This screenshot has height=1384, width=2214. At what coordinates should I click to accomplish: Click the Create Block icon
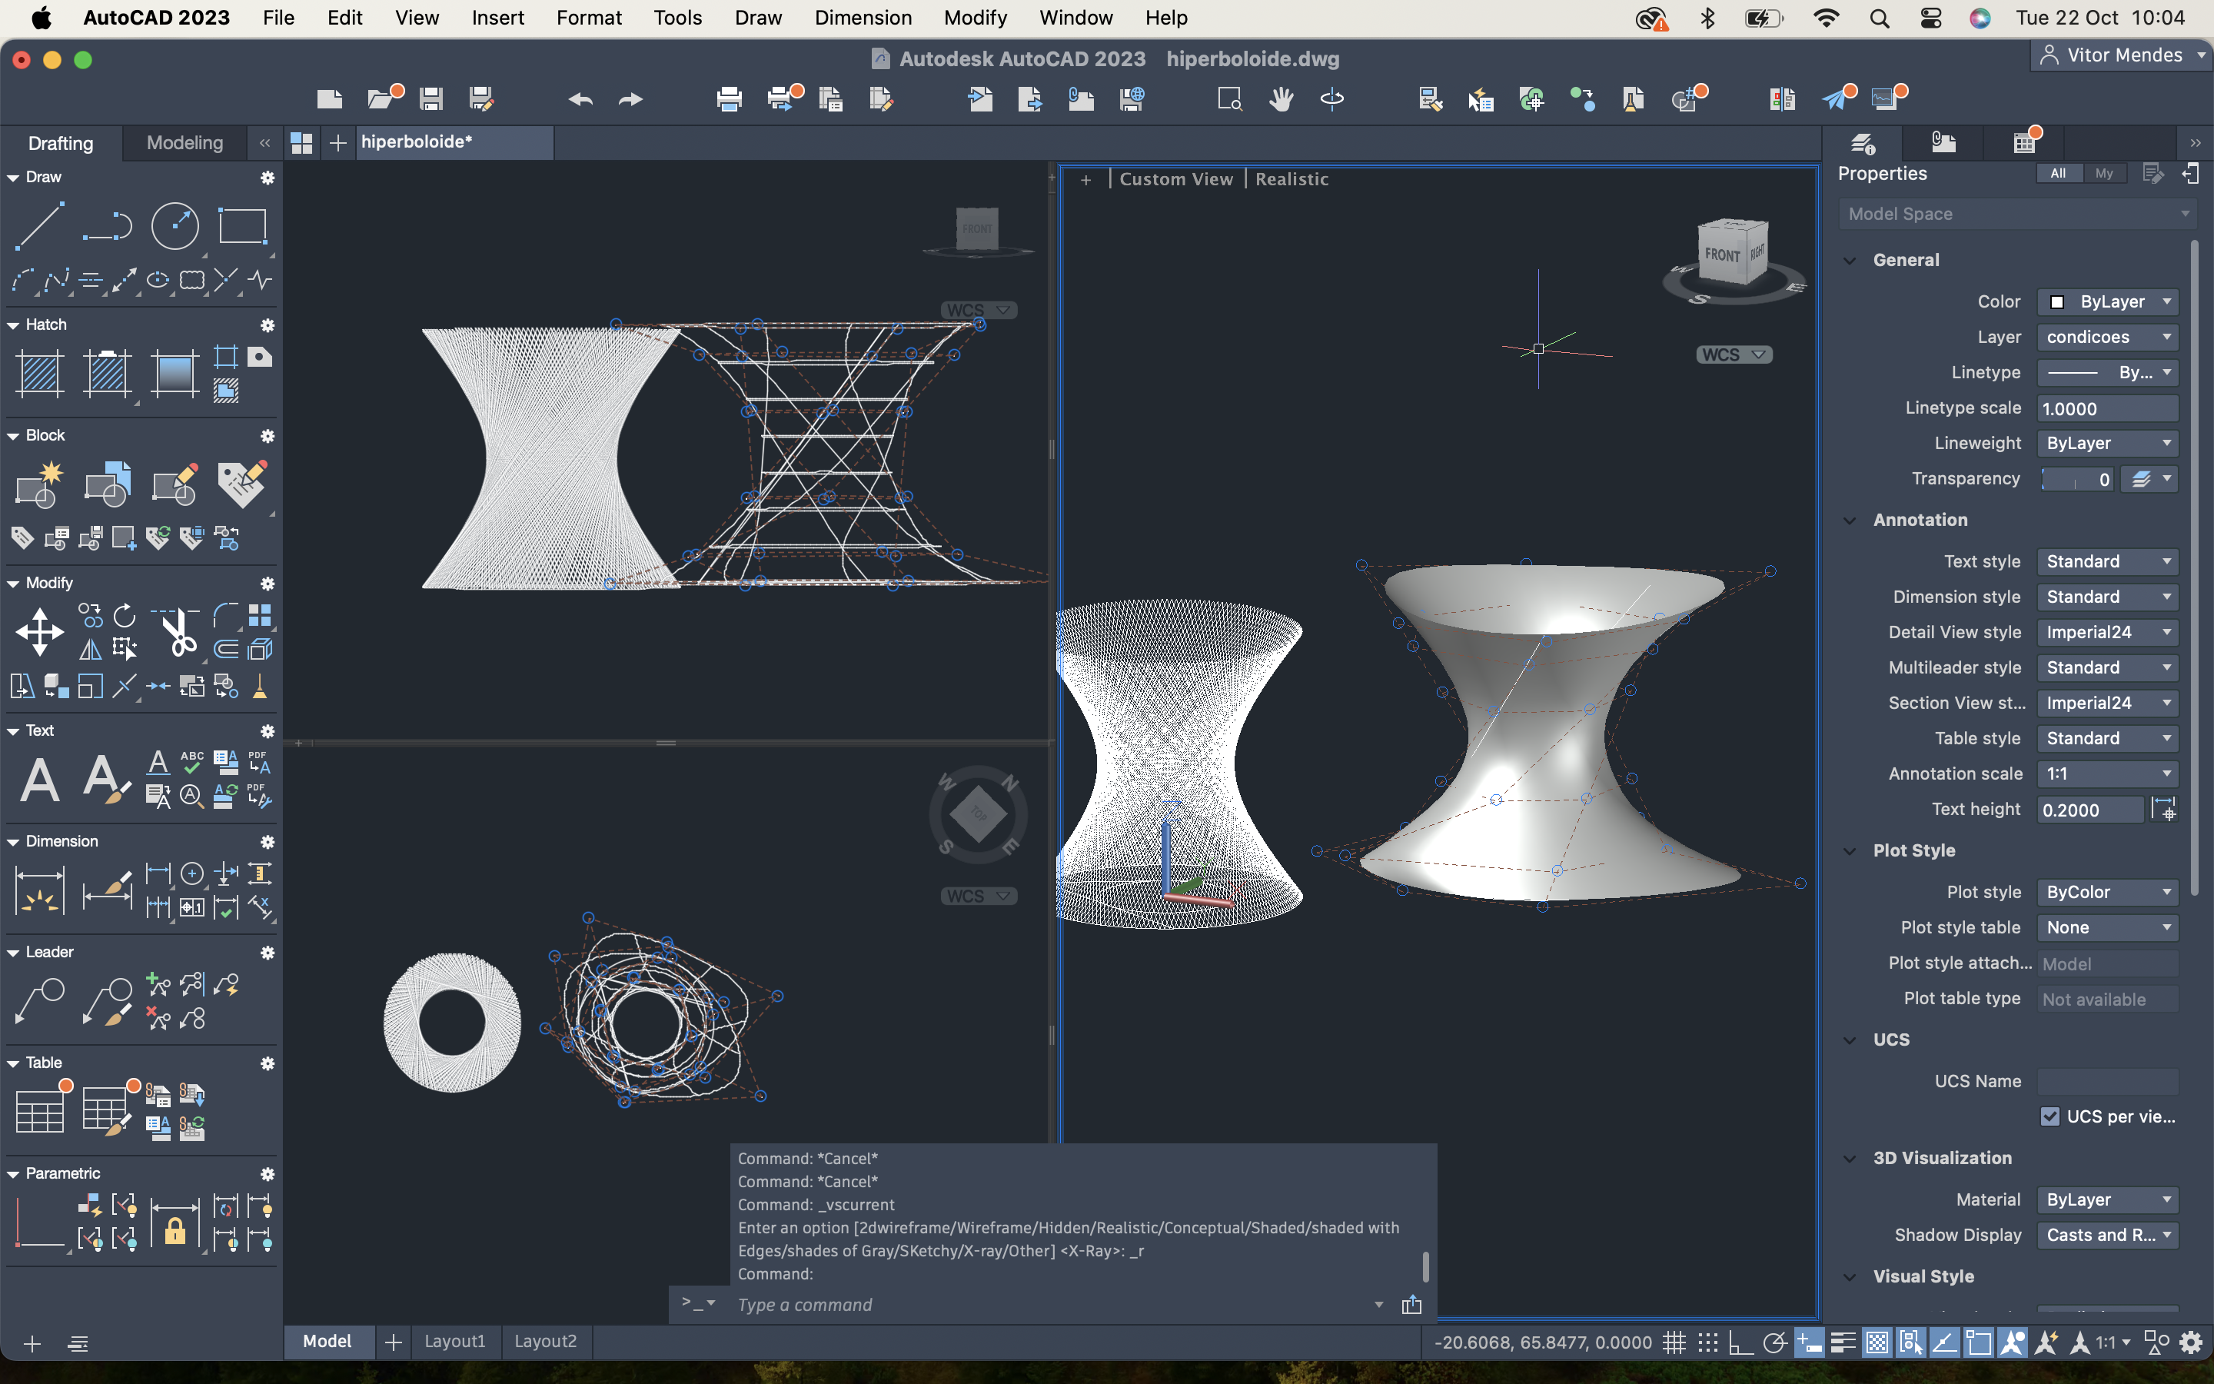[39, 484]
